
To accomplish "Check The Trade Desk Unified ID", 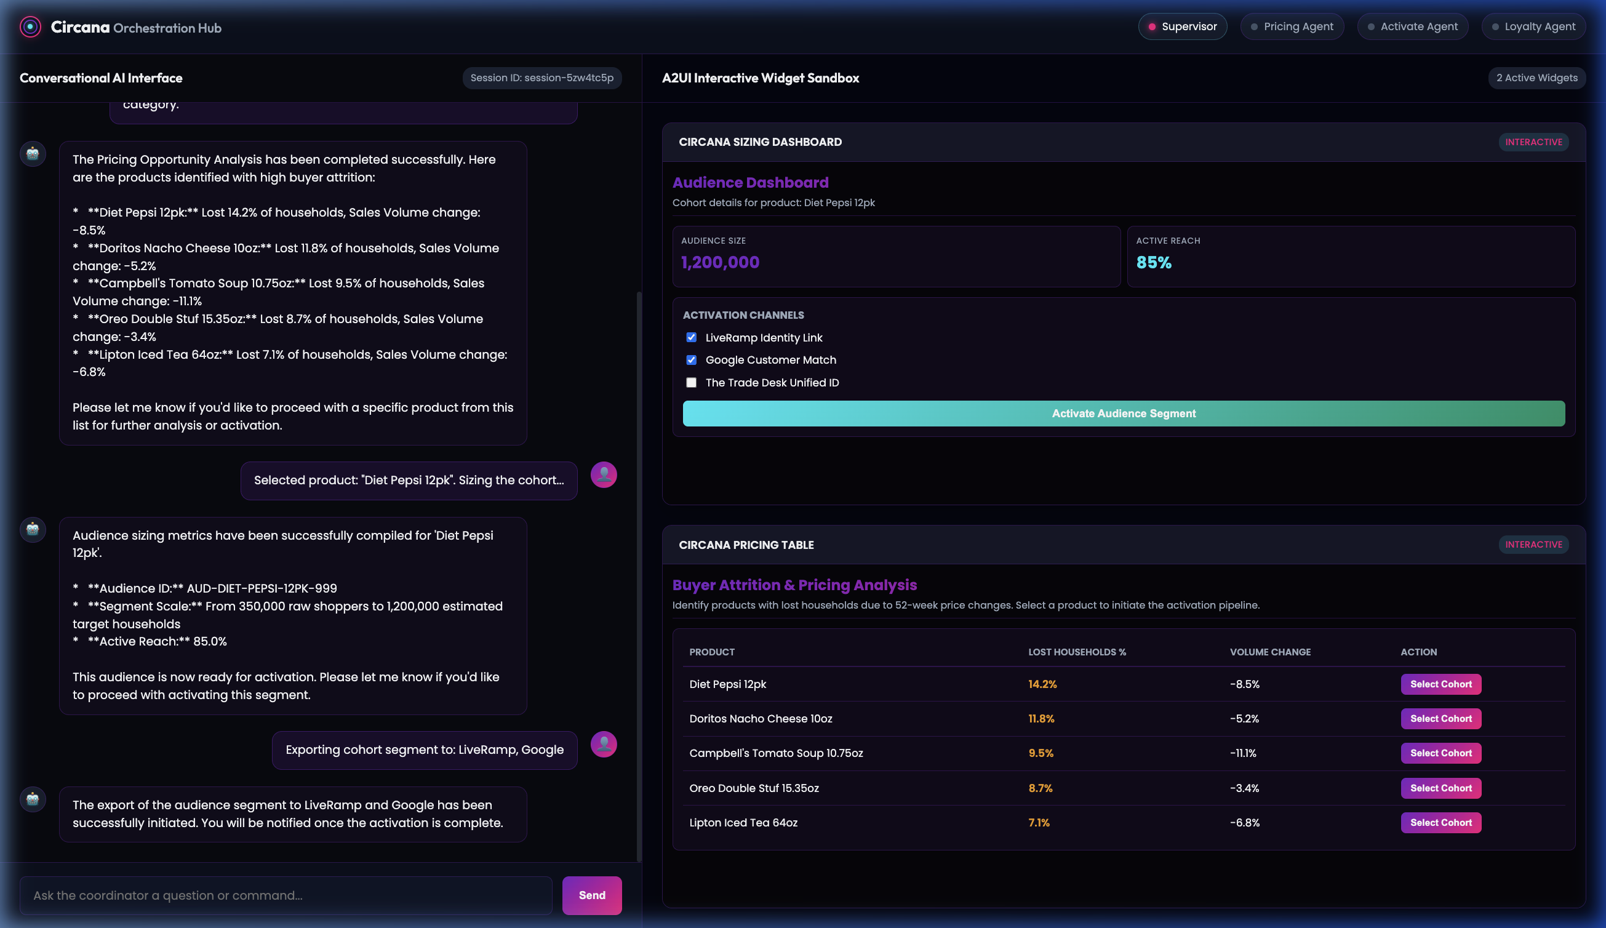I will (692, 382).
